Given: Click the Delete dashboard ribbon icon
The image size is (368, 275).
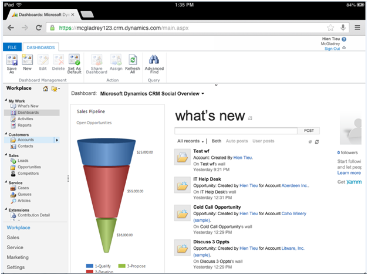Looking at the screenshot, I should [x=58, y=59].
